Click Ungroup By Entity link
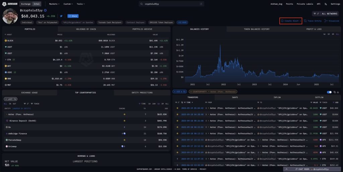Screen dimensions: 343x172 pyautogui.click(x=21, y=109)
